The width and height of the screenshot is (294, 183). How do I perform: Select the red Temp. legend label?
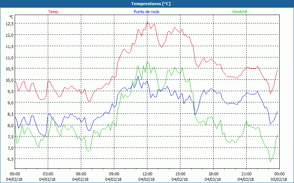54,12
